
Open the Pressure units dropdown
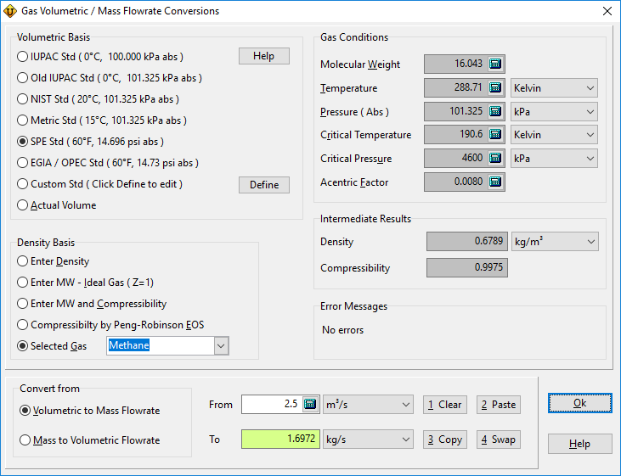[x=554, y=112]
